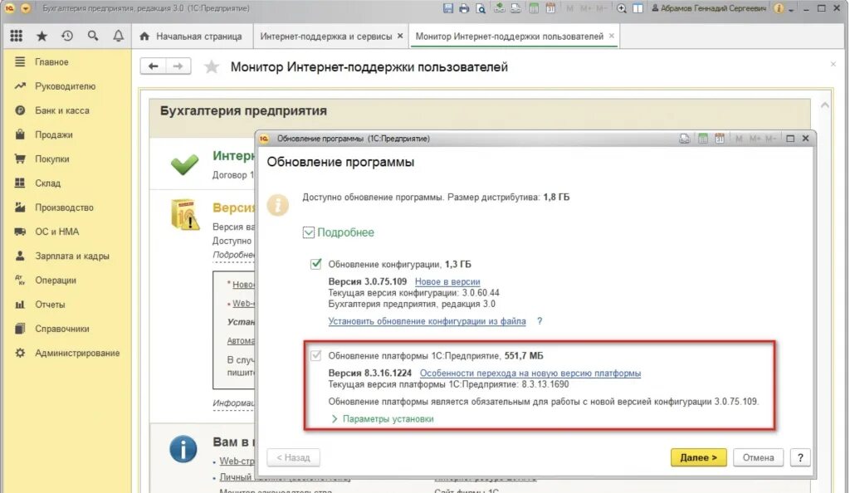Open print preview icon in main title bar

click(481, 8)
